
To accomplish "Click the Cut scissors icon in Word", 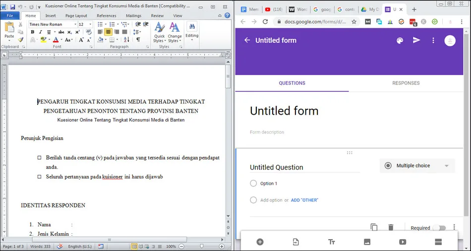I will [20, 24].
